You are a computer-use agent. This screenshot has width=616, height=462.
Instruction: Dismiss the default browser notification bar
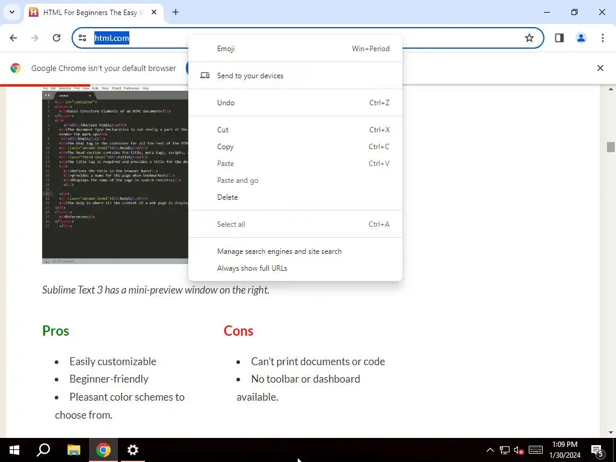pyautogui.click(x=600, y=68)
